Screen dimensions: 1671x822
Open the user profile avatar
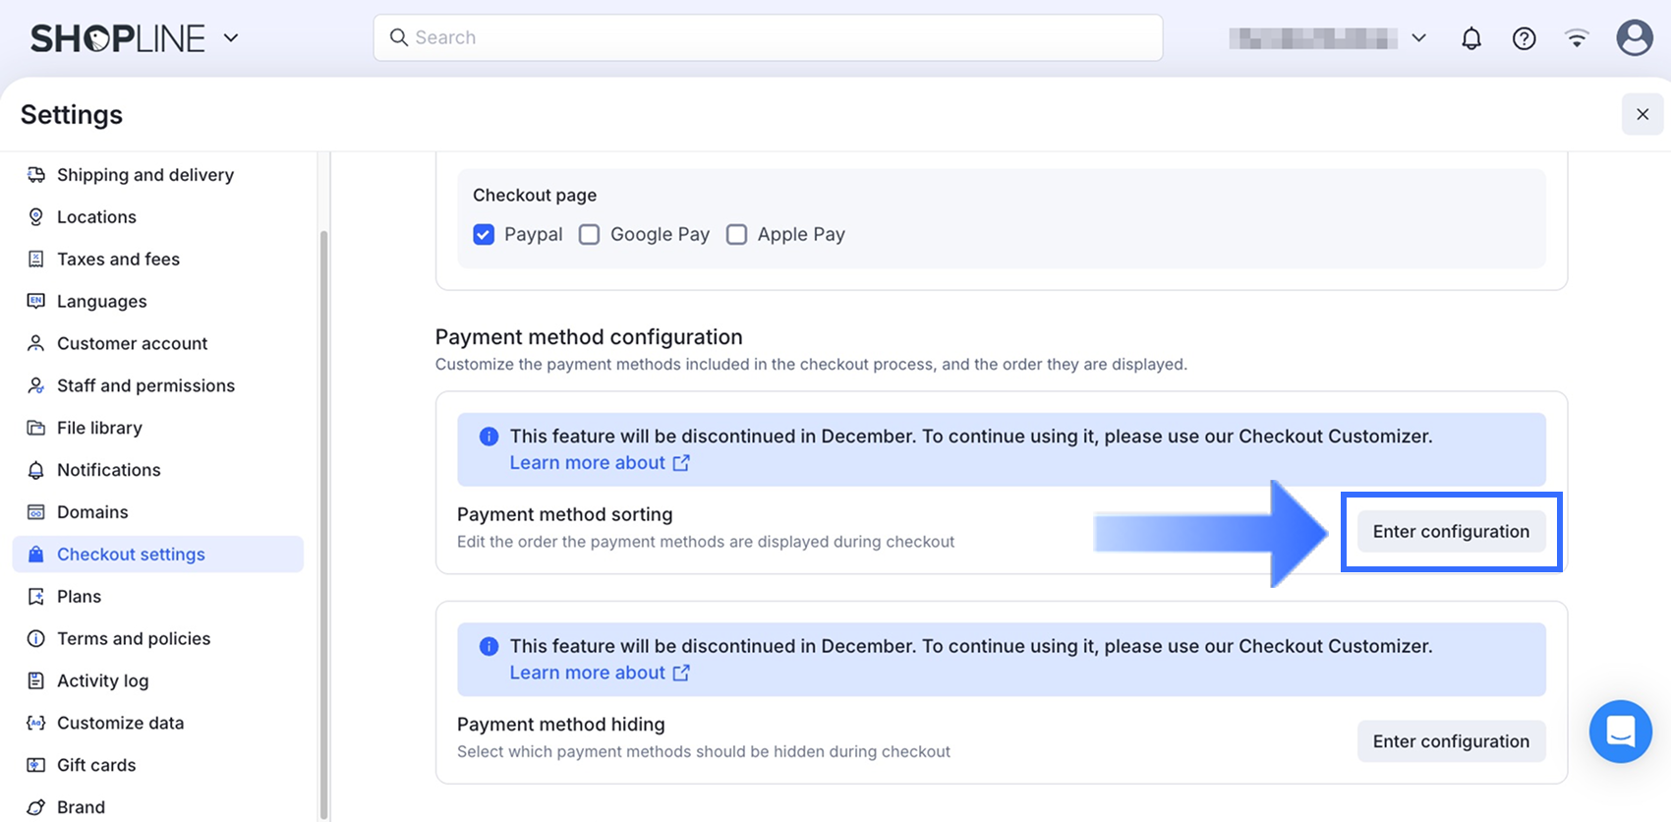click(x=1634, y=38)
